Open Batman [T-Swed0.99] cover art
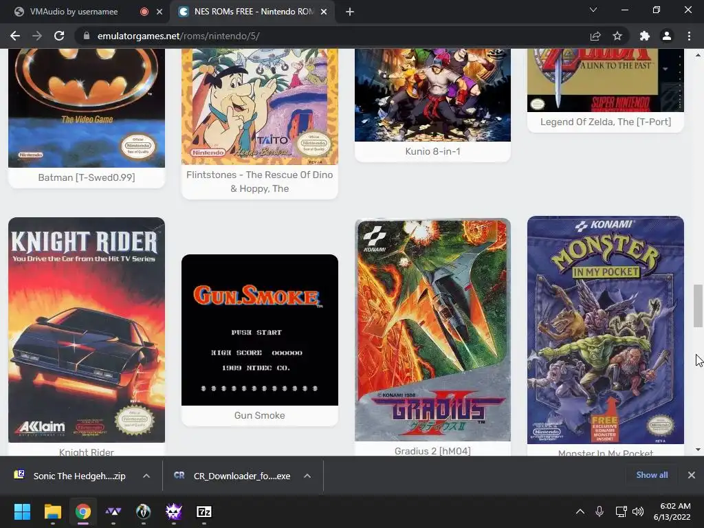Image resolution: width=704 pixels, height=528 pixels. click(x=87, y=108)
